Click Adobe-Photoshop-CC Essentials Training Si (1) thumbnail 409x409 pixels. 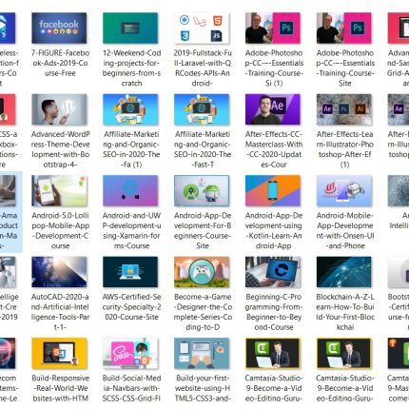[273, 28]
